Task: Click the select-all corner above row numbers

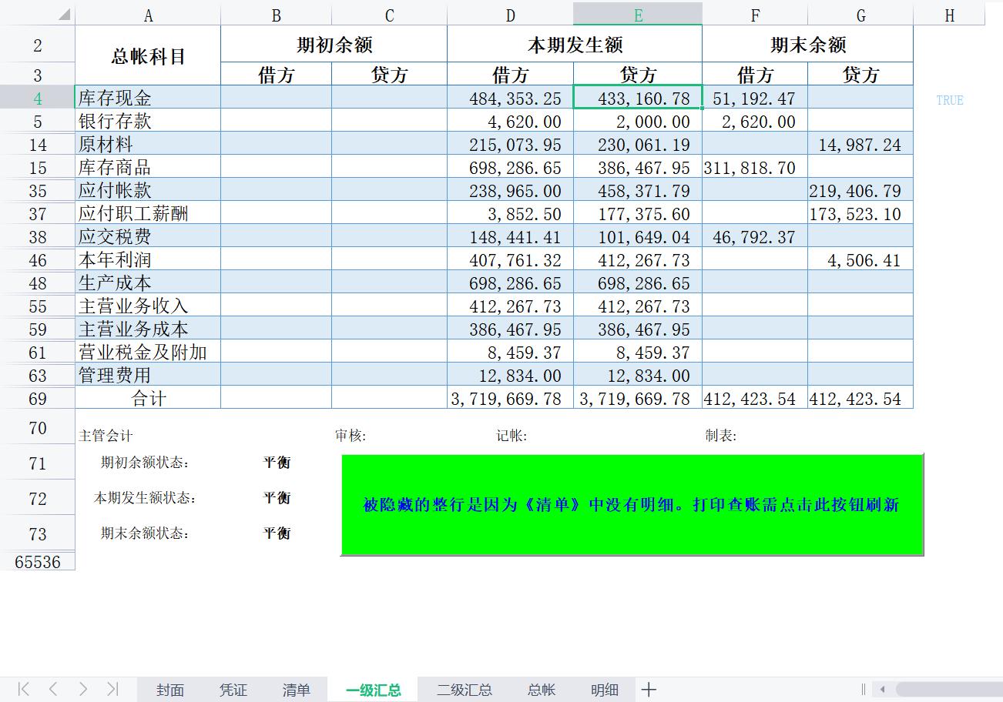Action: [x=65, y=13]
